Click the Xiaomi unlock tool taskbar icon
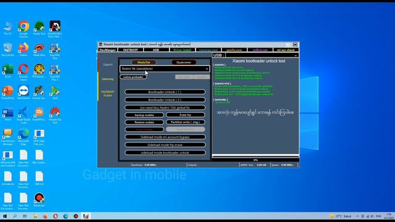This screenshot has height=222, width=395. tap(86, 216)
